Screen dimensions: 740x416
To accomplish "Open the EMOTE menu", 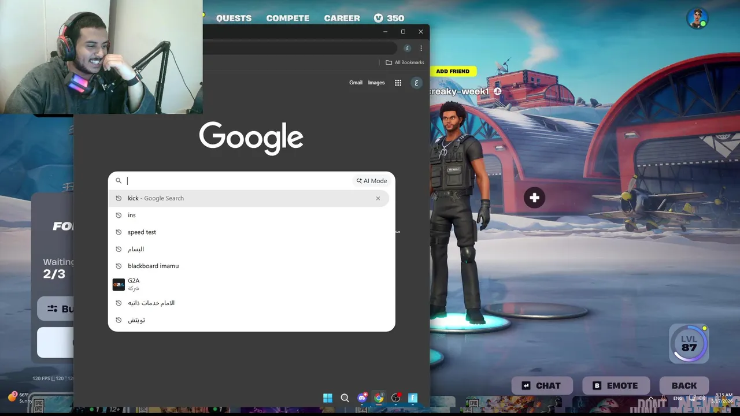I will tap(615, 385).
